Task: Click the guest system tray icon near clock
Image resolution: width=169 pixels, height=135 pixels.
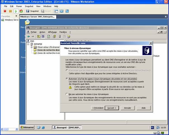Action: click(158, 127)
